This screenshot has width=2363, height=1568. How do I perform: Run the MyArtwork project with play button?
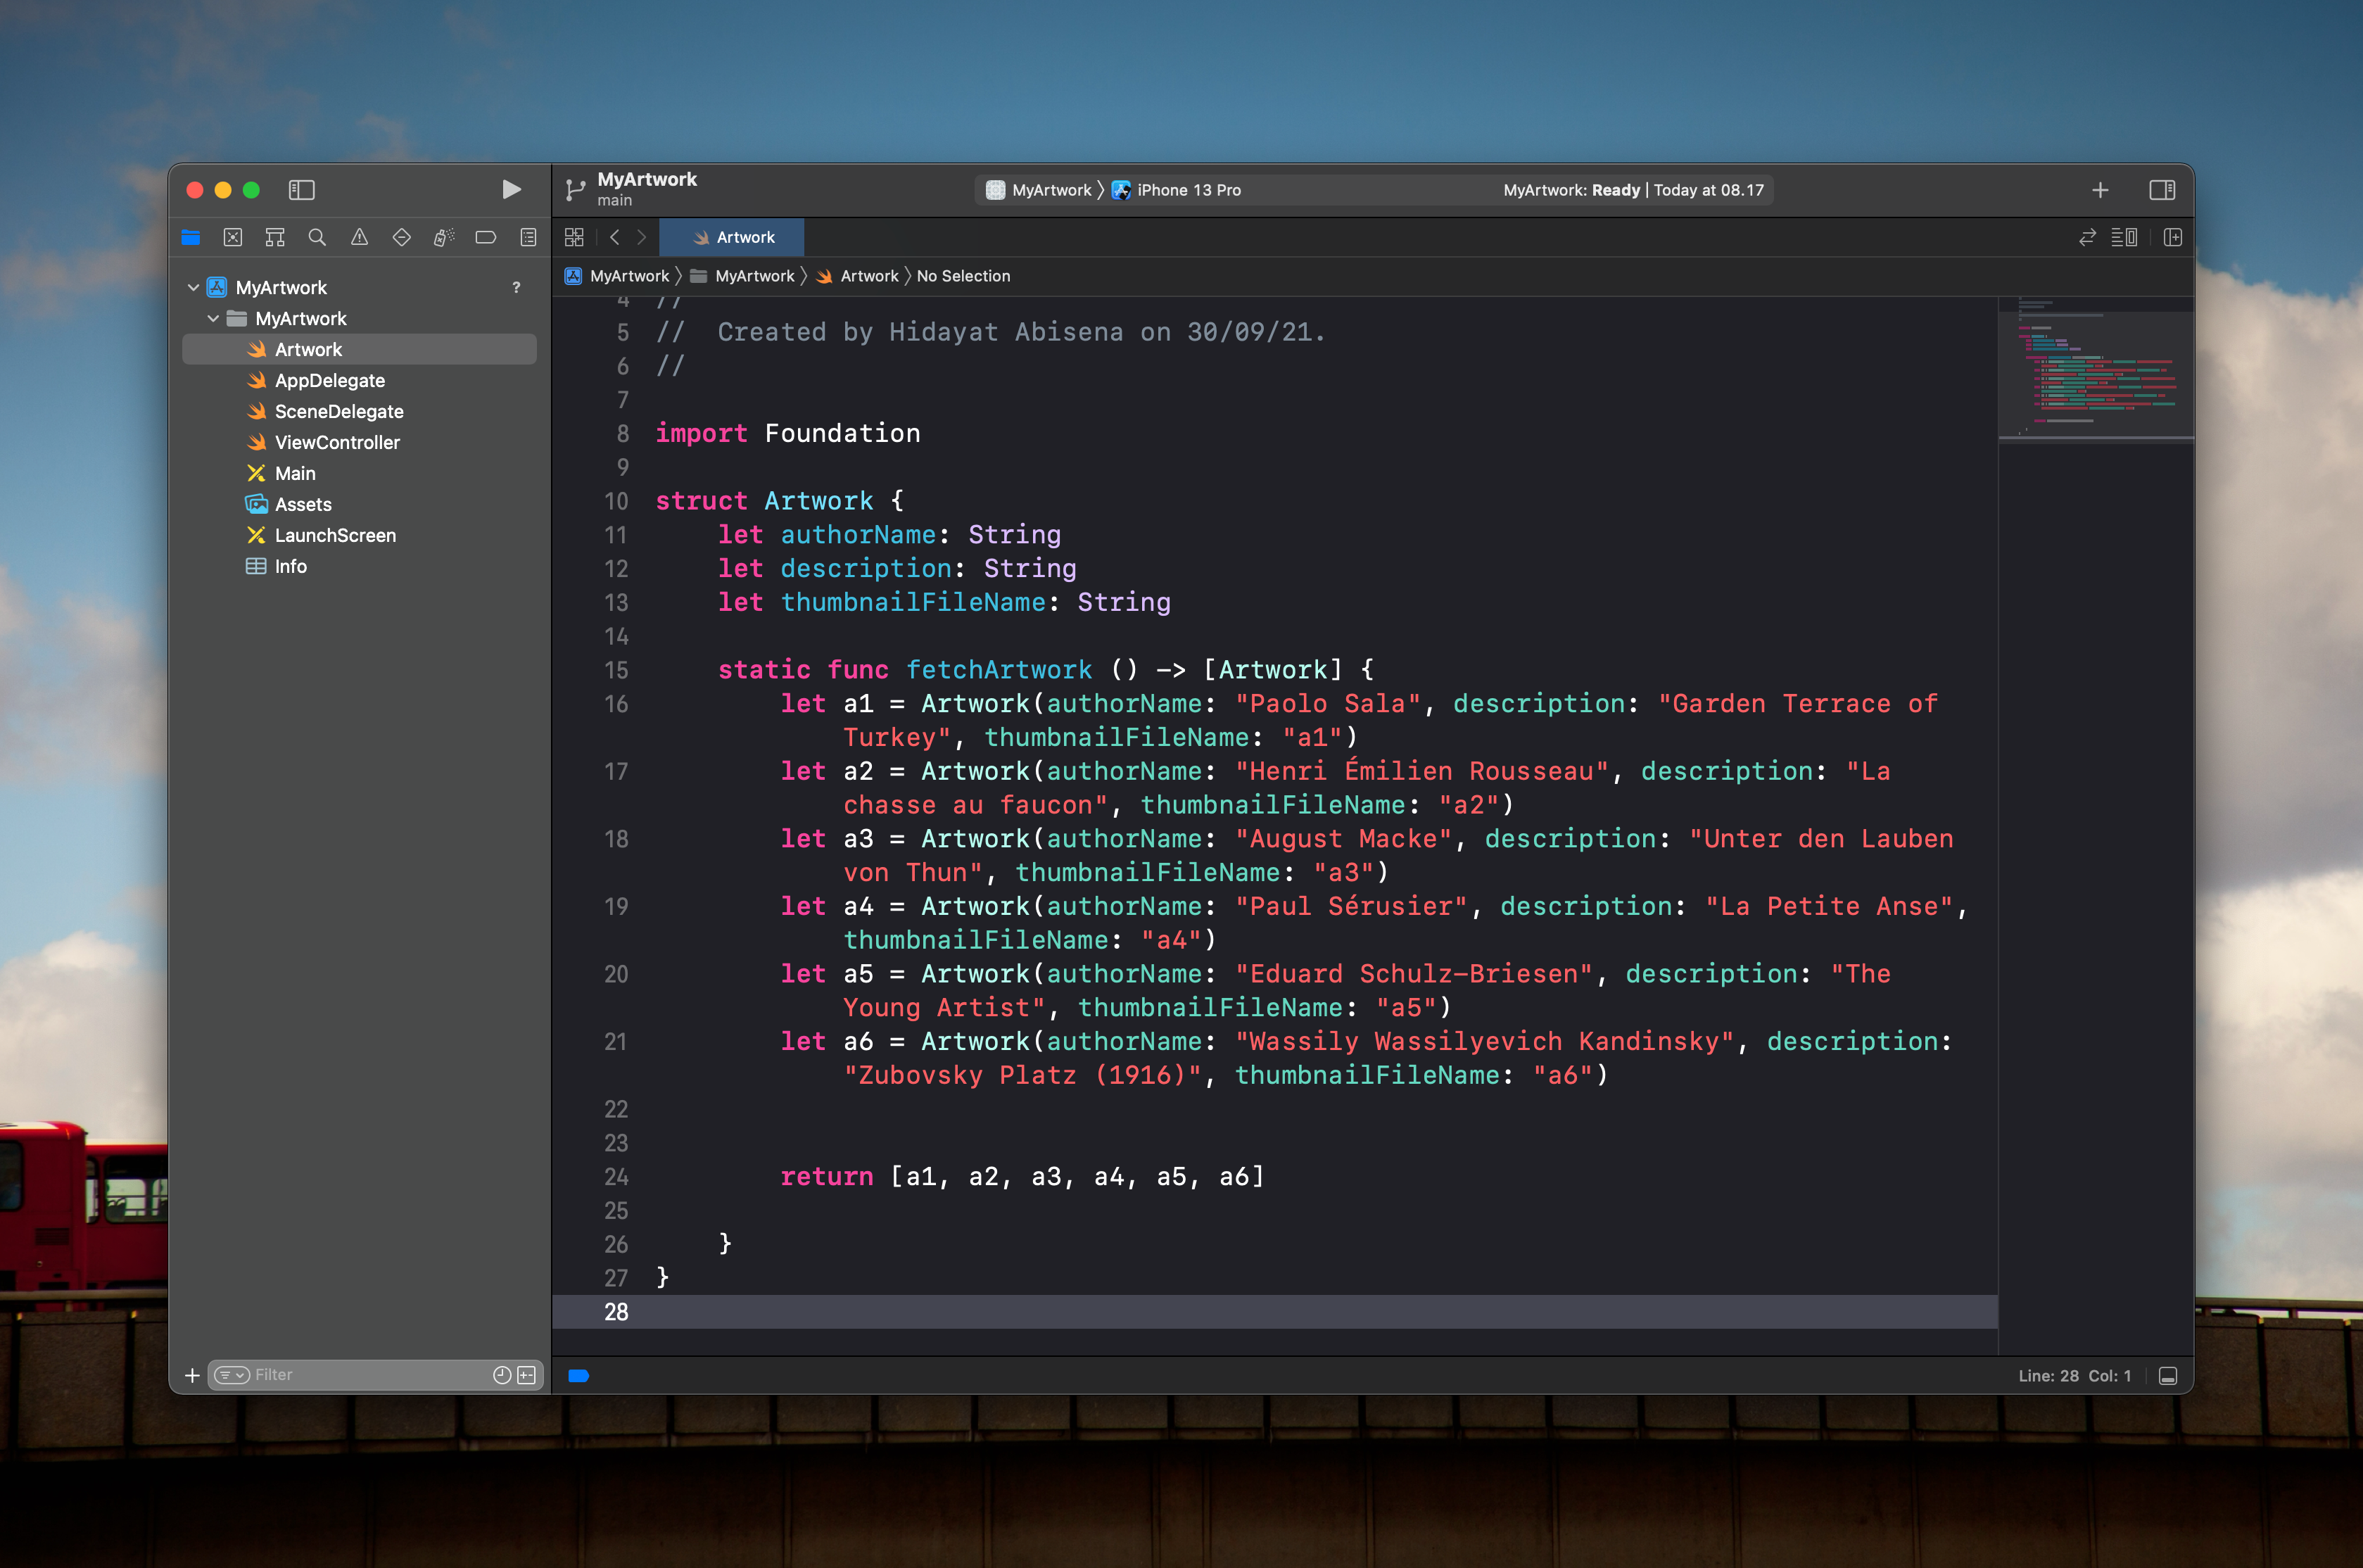click(511, 190)
